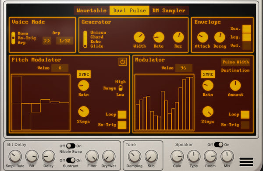Toggle Pitch Modulator Loop box
The width and height of the screenshot is (263, 171).
coord(122,115)
